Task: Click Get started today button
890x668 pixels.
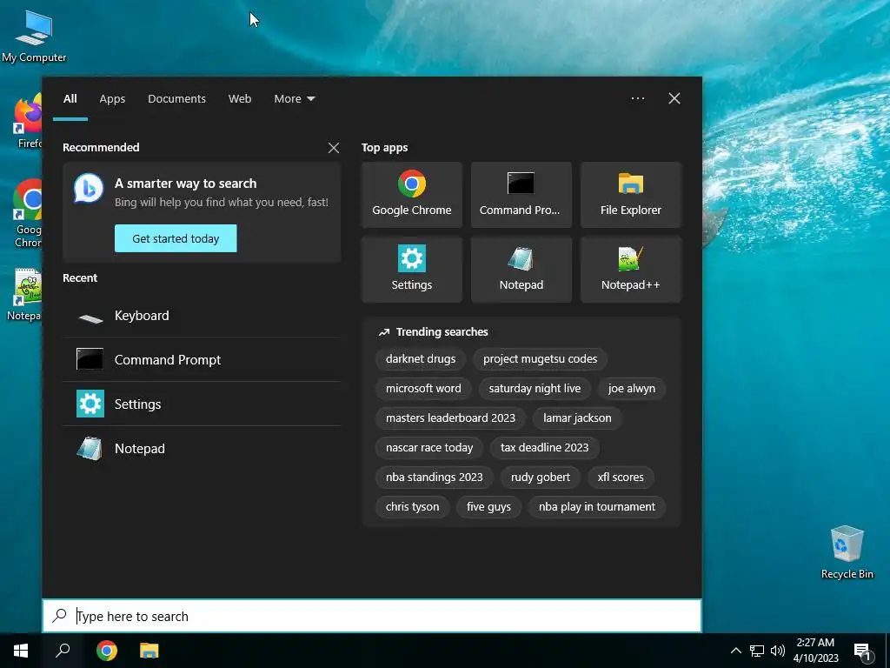Action: [176, 238]
